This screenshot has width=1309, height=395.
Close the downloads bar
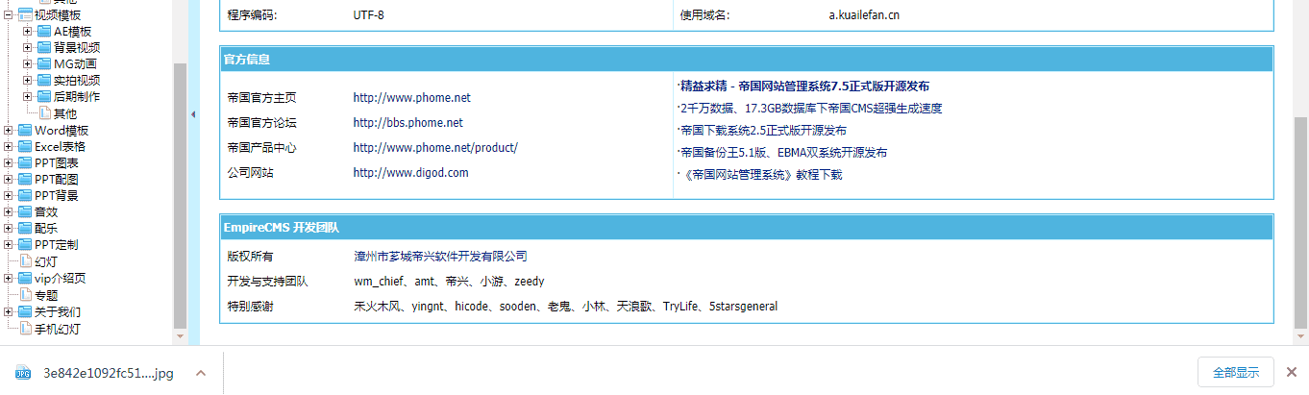pos(1292,372)
